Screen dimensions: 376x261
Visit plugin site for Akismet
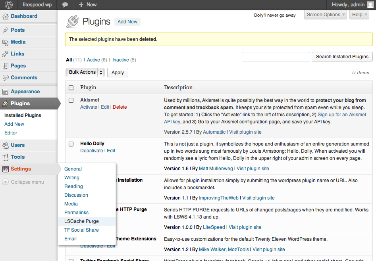coord(245,132)
